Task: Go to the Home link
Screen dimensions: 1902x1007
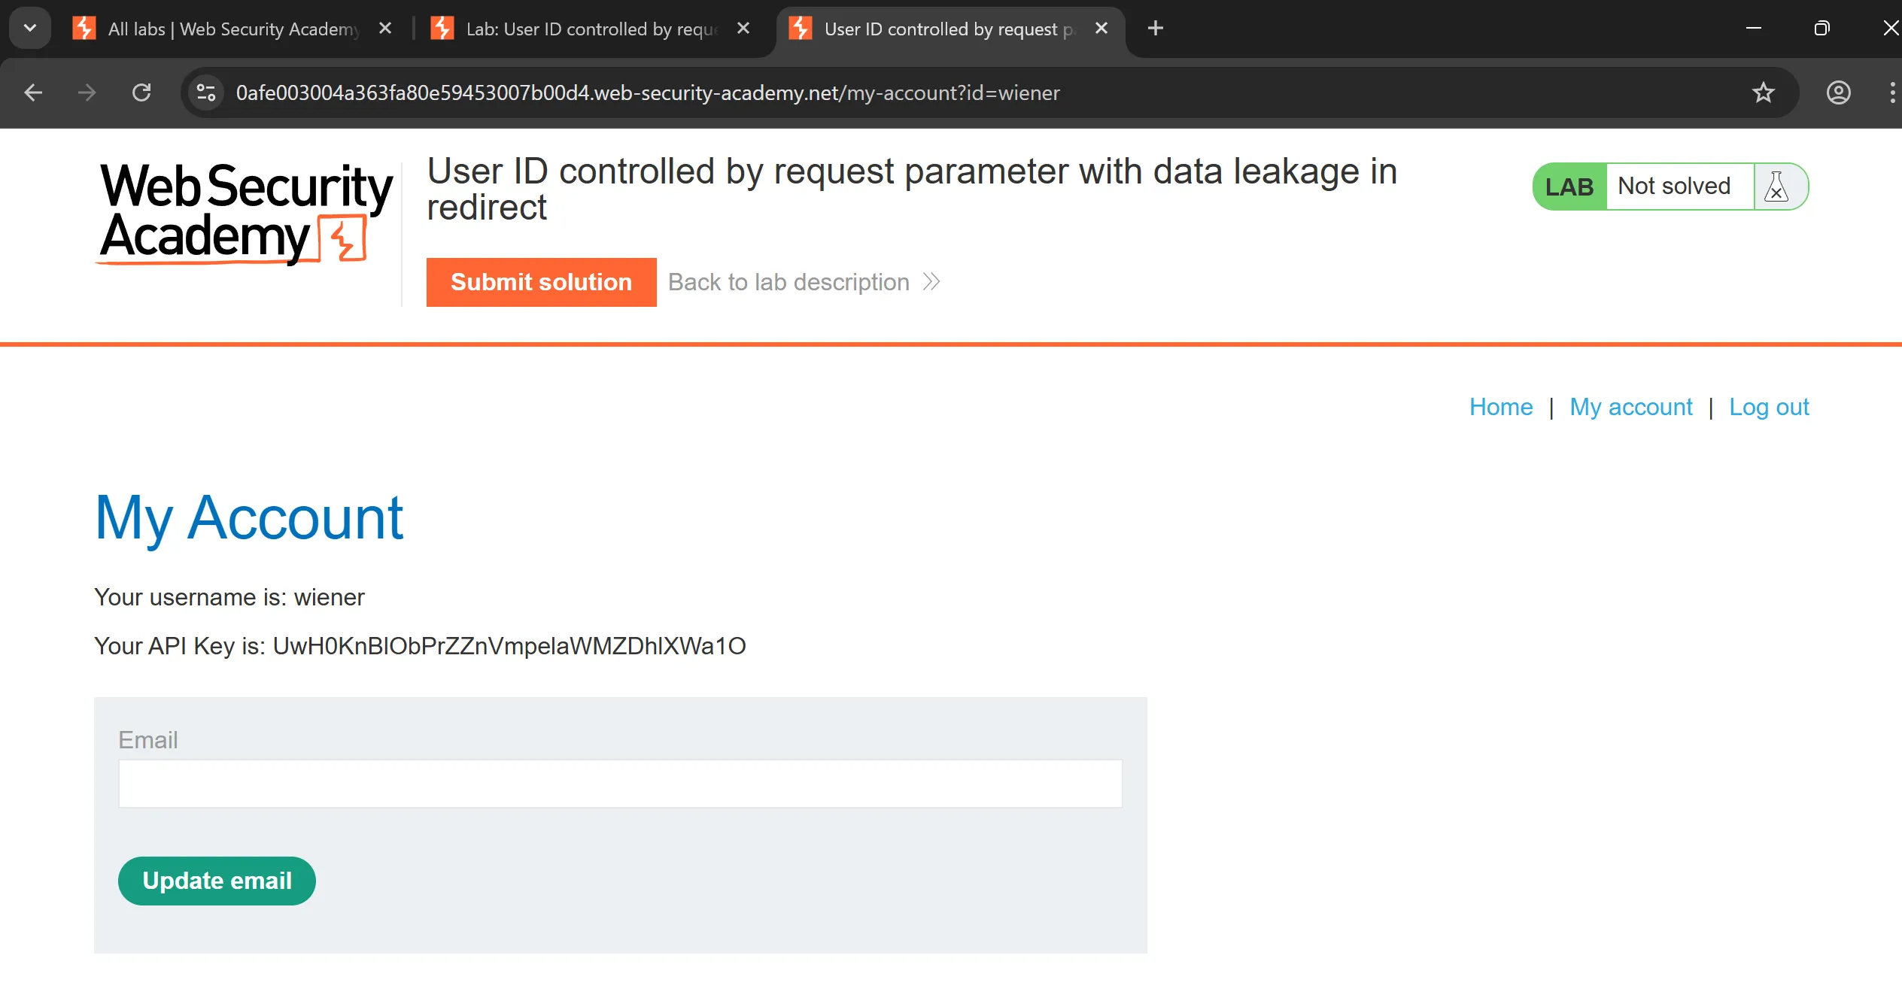Action: [1501, 407]
